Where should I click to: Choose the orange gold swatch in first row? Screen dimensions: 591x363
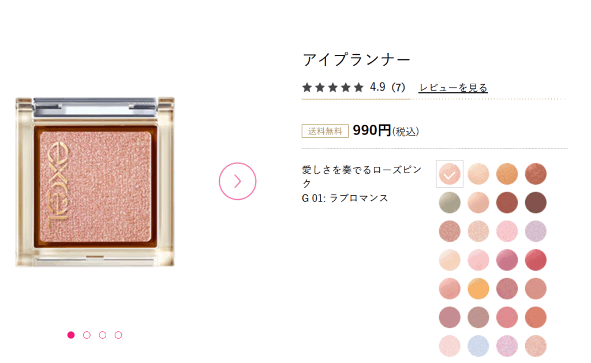click(x=507, y=174)
